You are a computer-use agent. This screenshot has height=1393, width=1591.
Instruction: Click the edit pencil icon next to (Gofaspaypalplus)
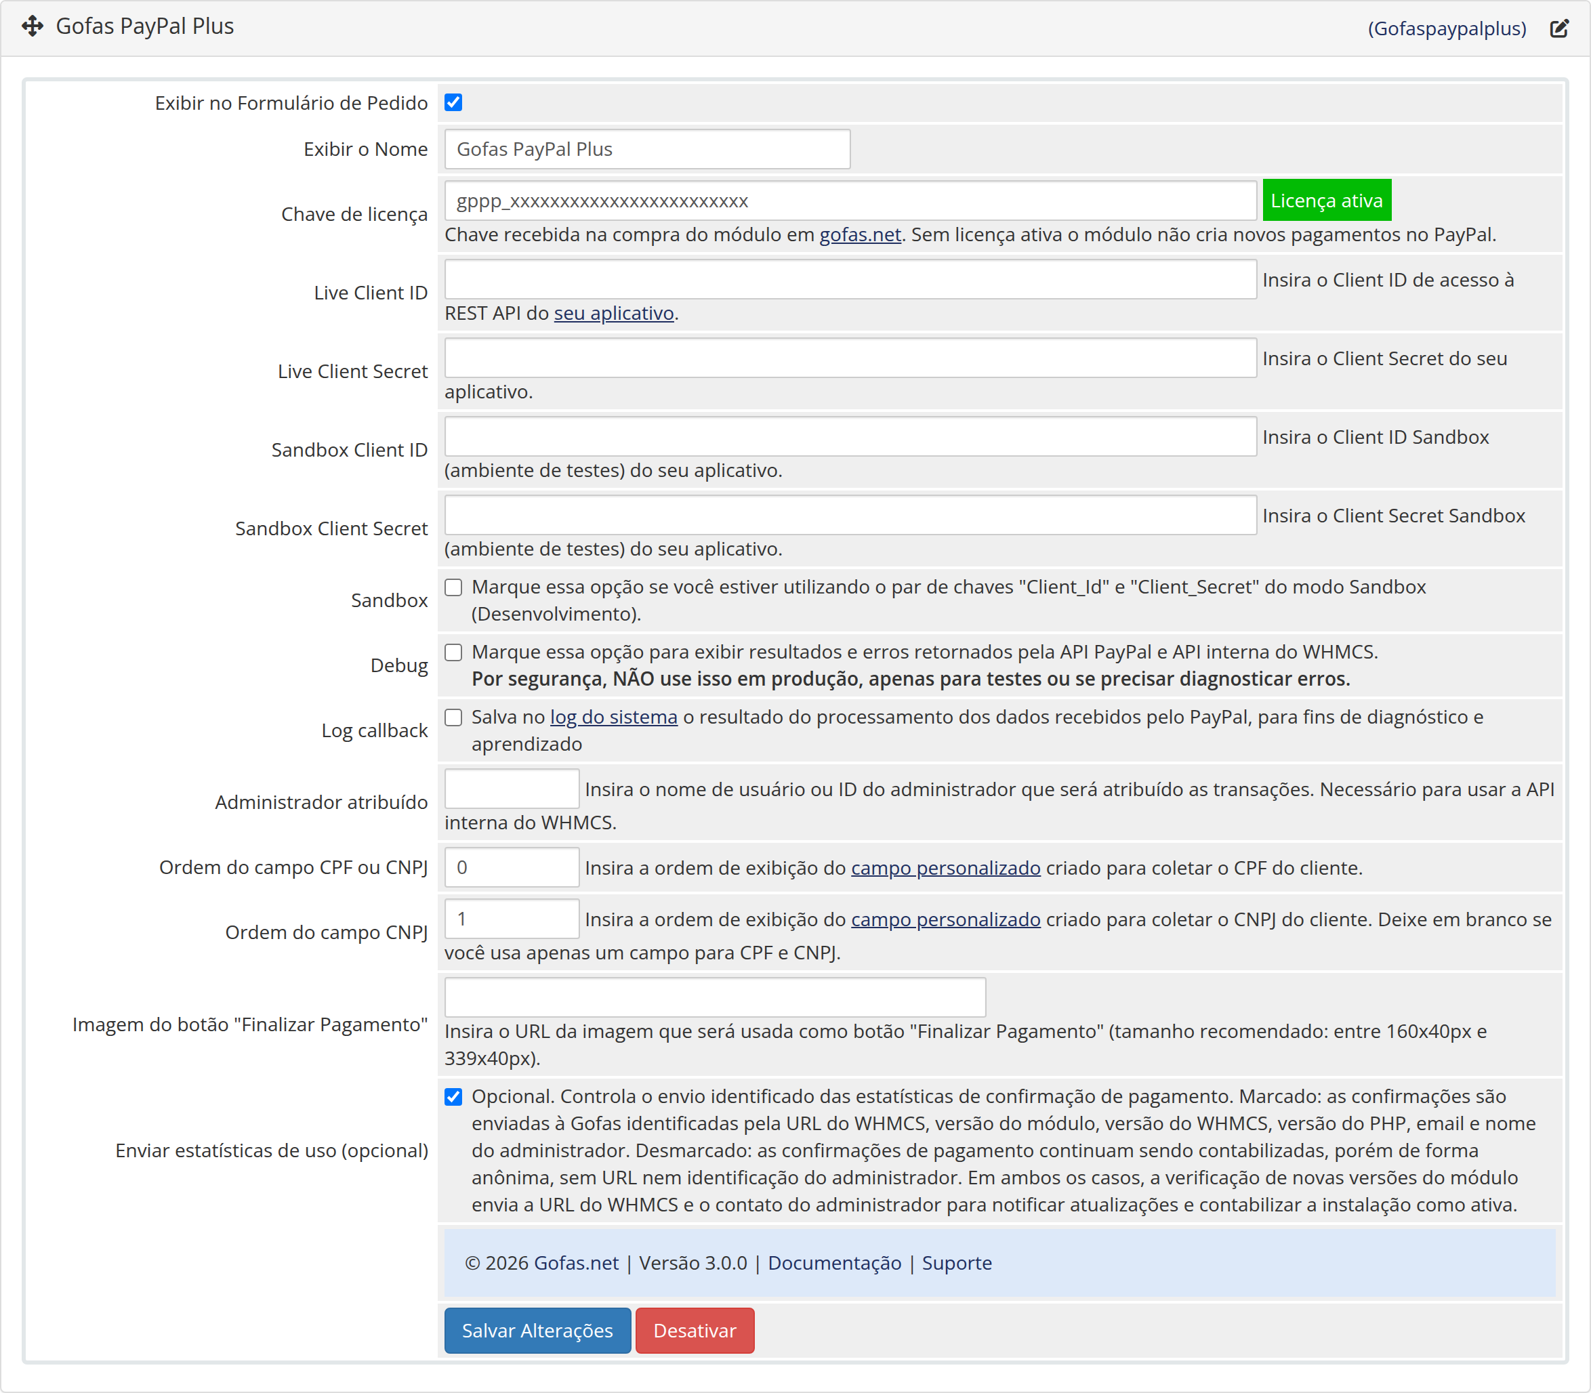[x=1559, y=28]
